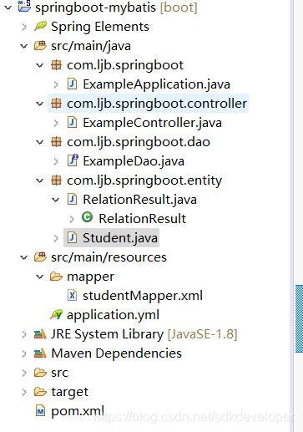Viewport: 303px width, 432px height.
Task: Expand ExampleApplication.java members
Action: point(56,84)
